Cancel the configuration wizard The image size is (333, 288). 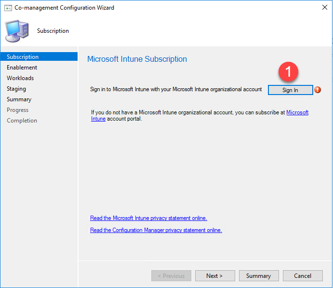tap(303, 276)
